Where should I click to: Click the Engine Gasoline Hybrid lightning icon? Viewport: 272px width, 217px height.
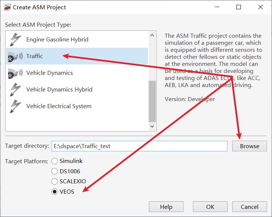[16, 40]
